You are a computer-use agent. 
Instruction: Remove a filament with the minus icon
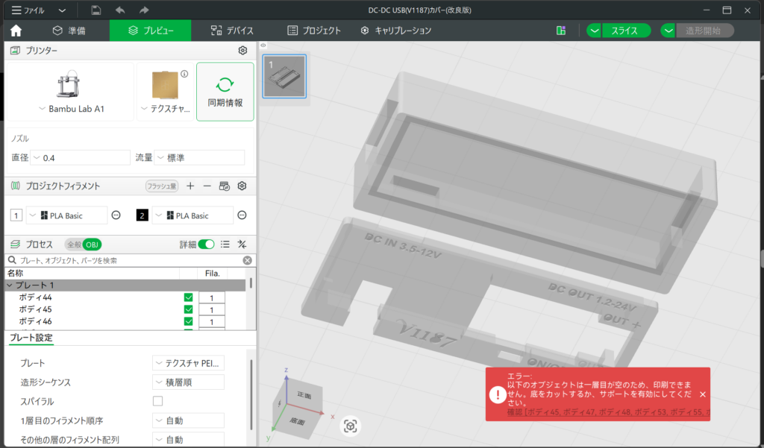(207, 186)
